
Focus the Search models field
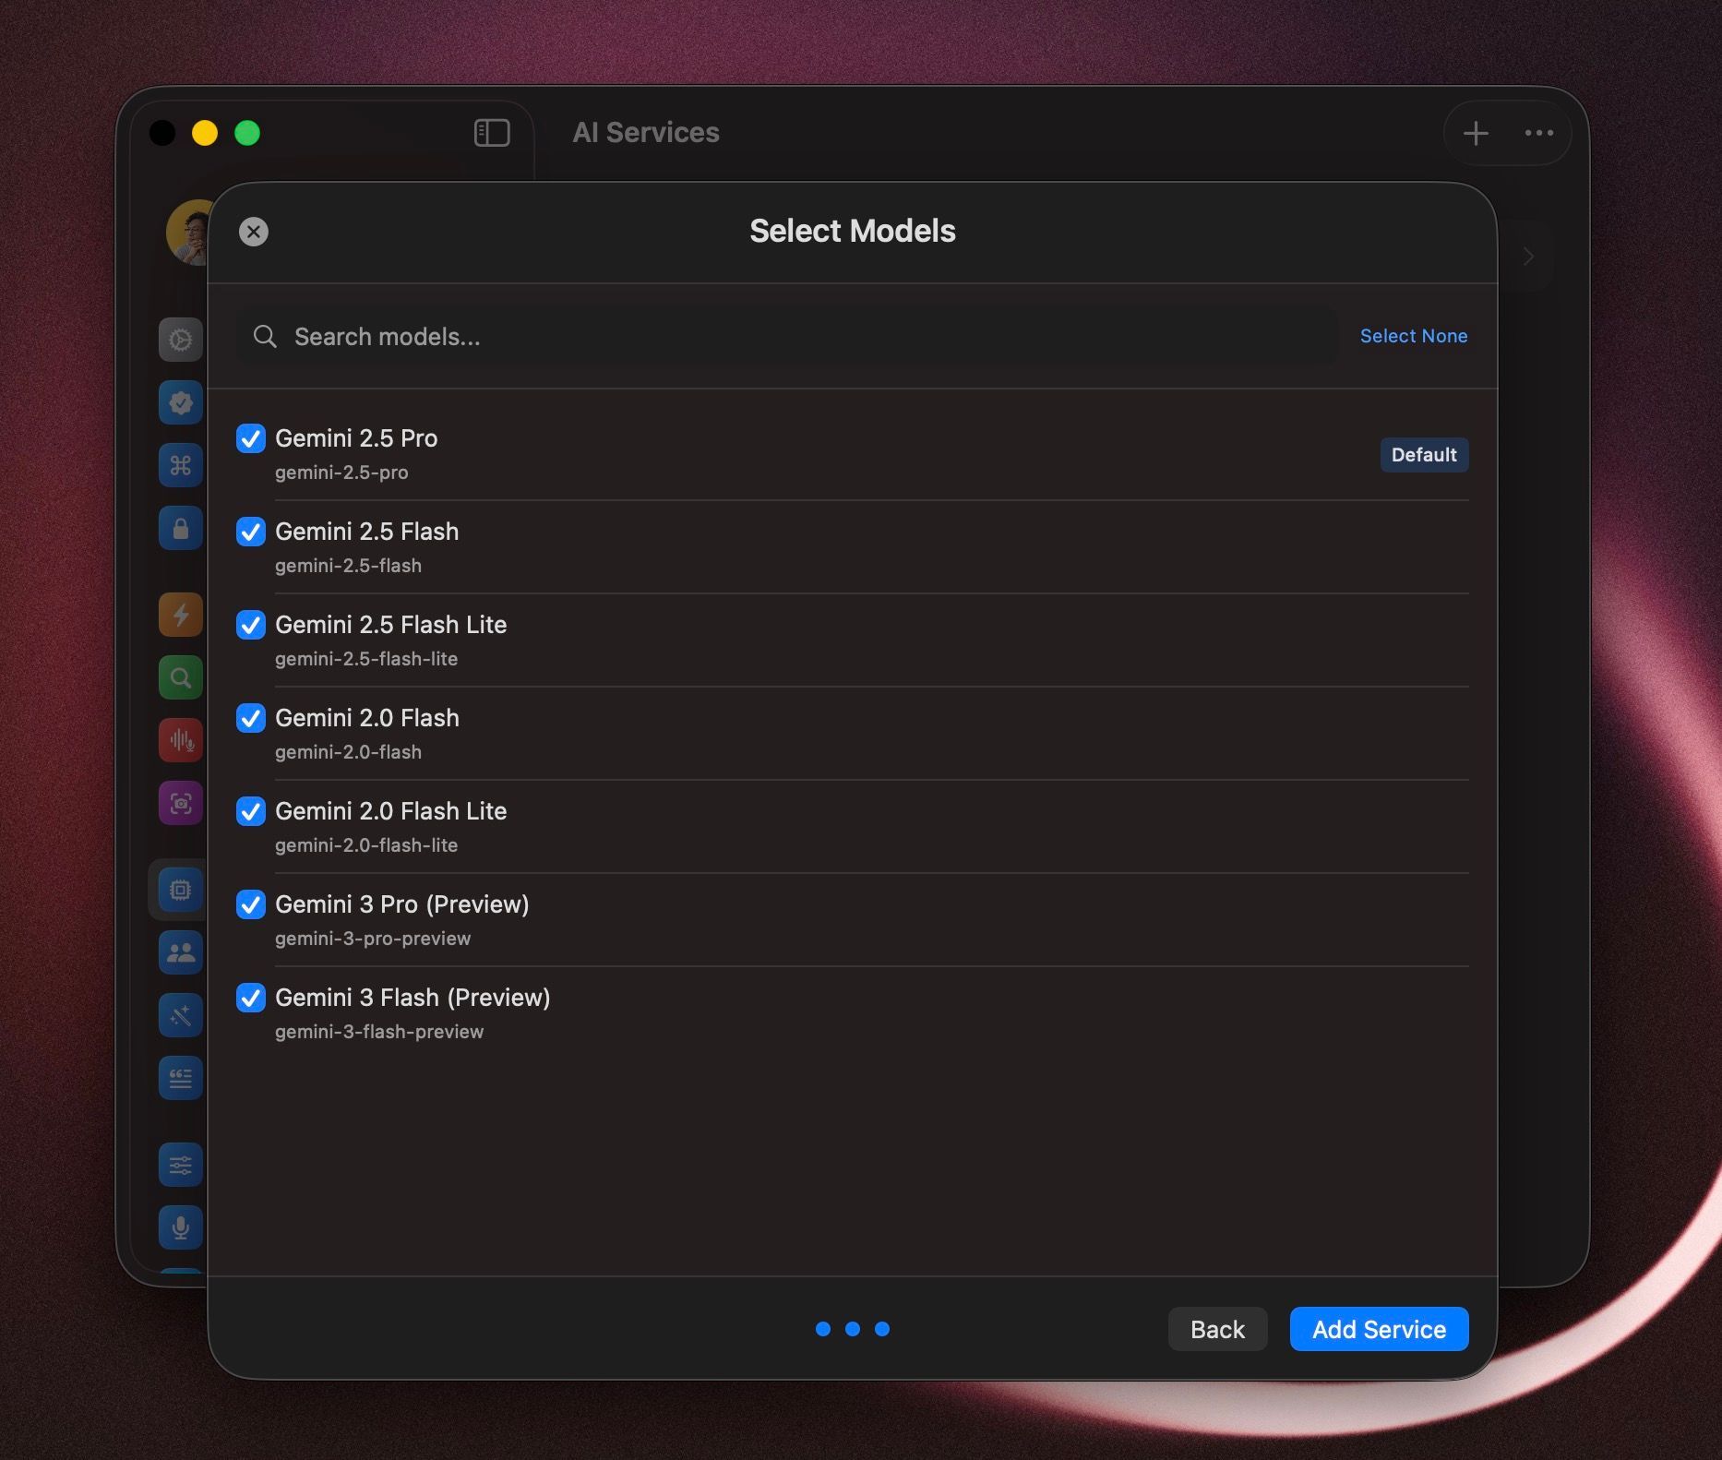(787, 337)
